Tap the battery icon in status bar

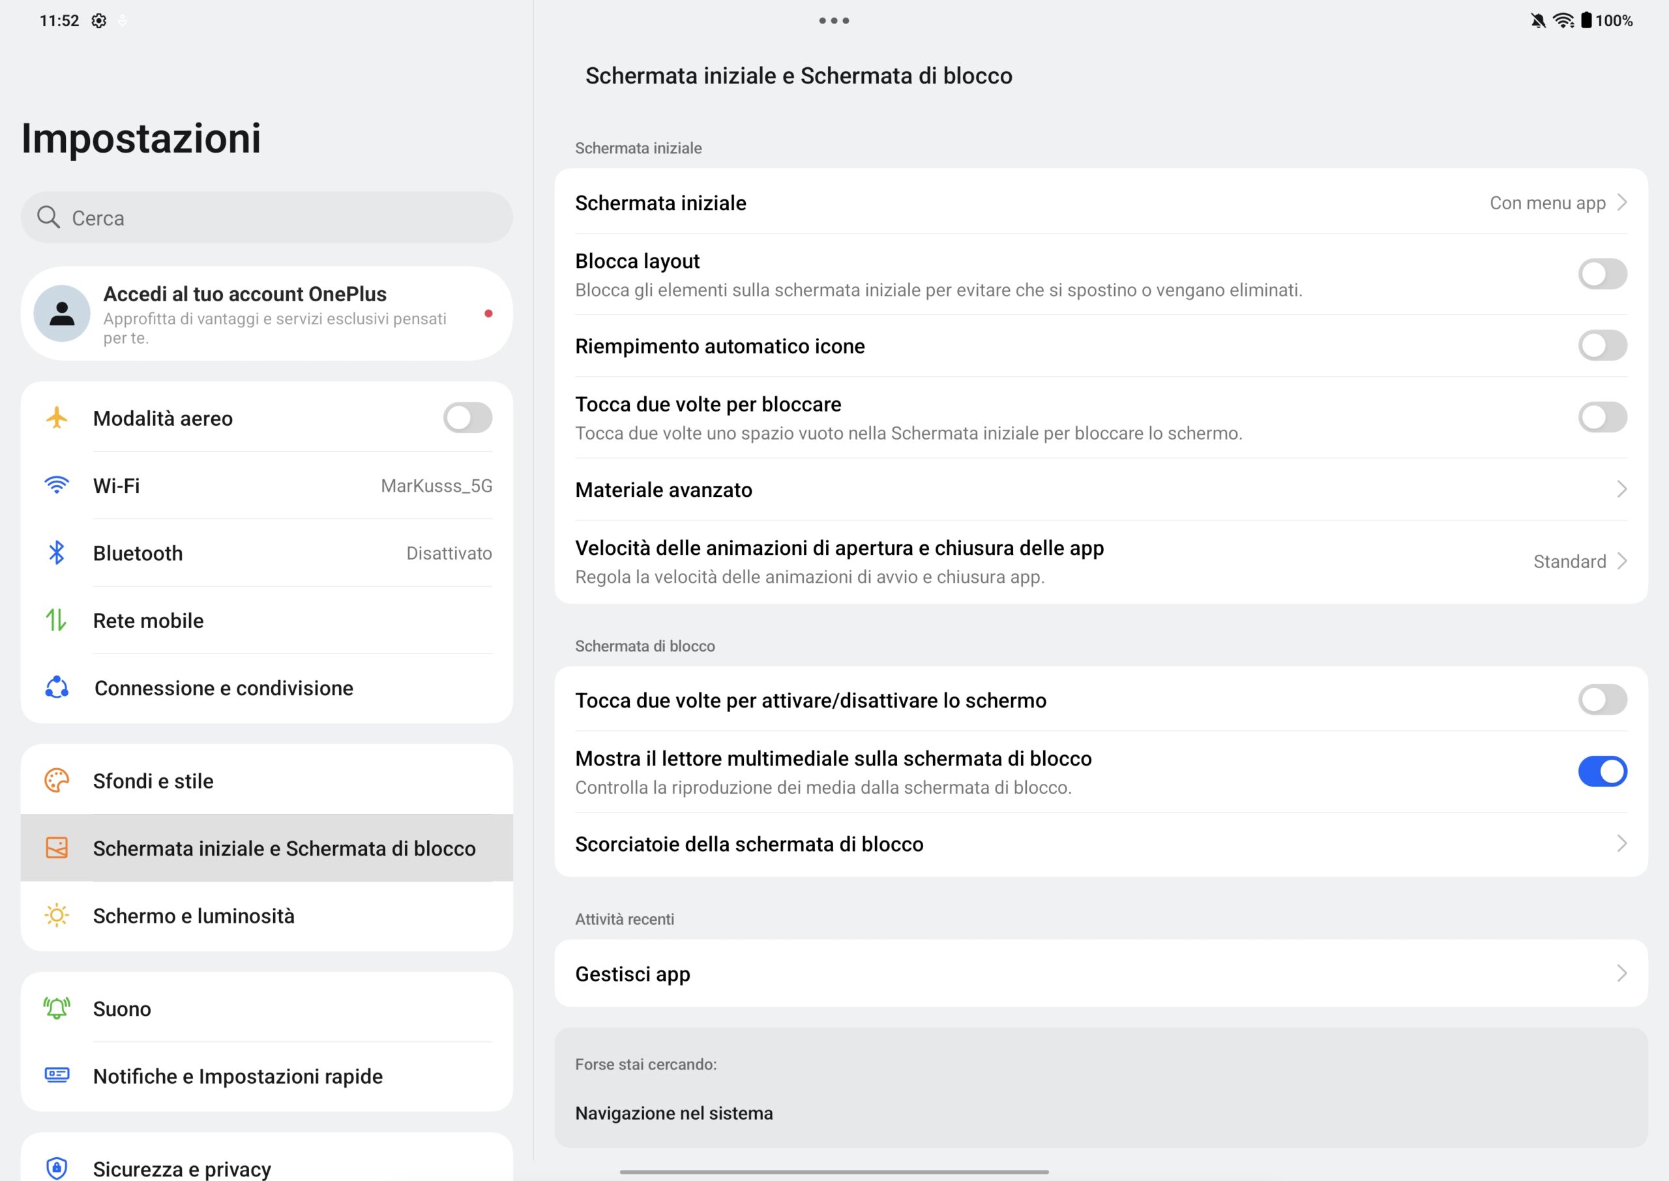pyautogui.click(x=1586, y=20)
